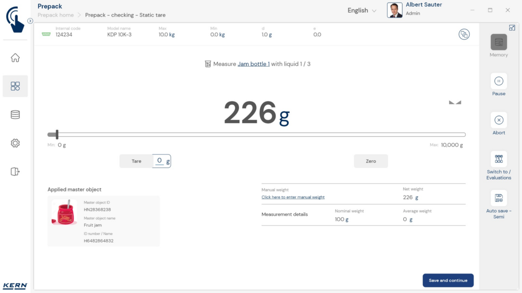This screenshot has height=293, width=522.
Task: Switch to Evaluations view
Action: click(499, 159)
